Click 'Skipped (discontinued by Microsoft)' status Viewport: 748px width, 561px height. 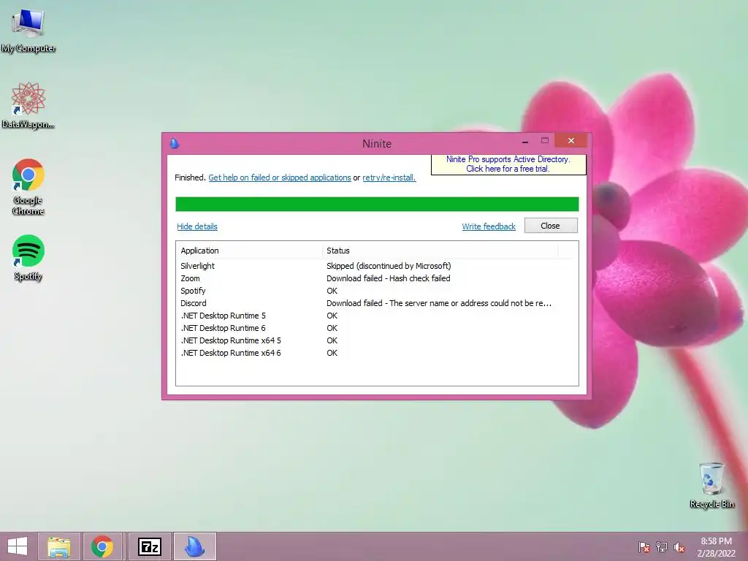(389, 266)
